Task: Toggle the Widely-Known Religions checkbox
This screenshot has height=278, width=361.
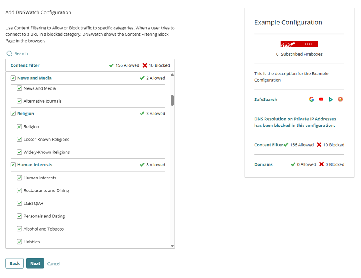Action: 20,152
